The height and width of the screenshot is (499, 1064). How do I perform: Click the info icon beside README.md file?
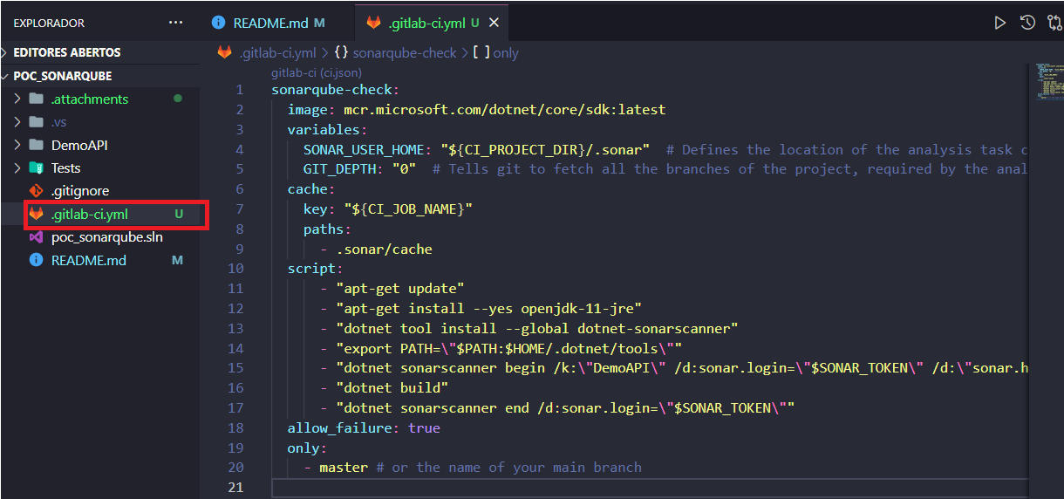tap(36, 260)
